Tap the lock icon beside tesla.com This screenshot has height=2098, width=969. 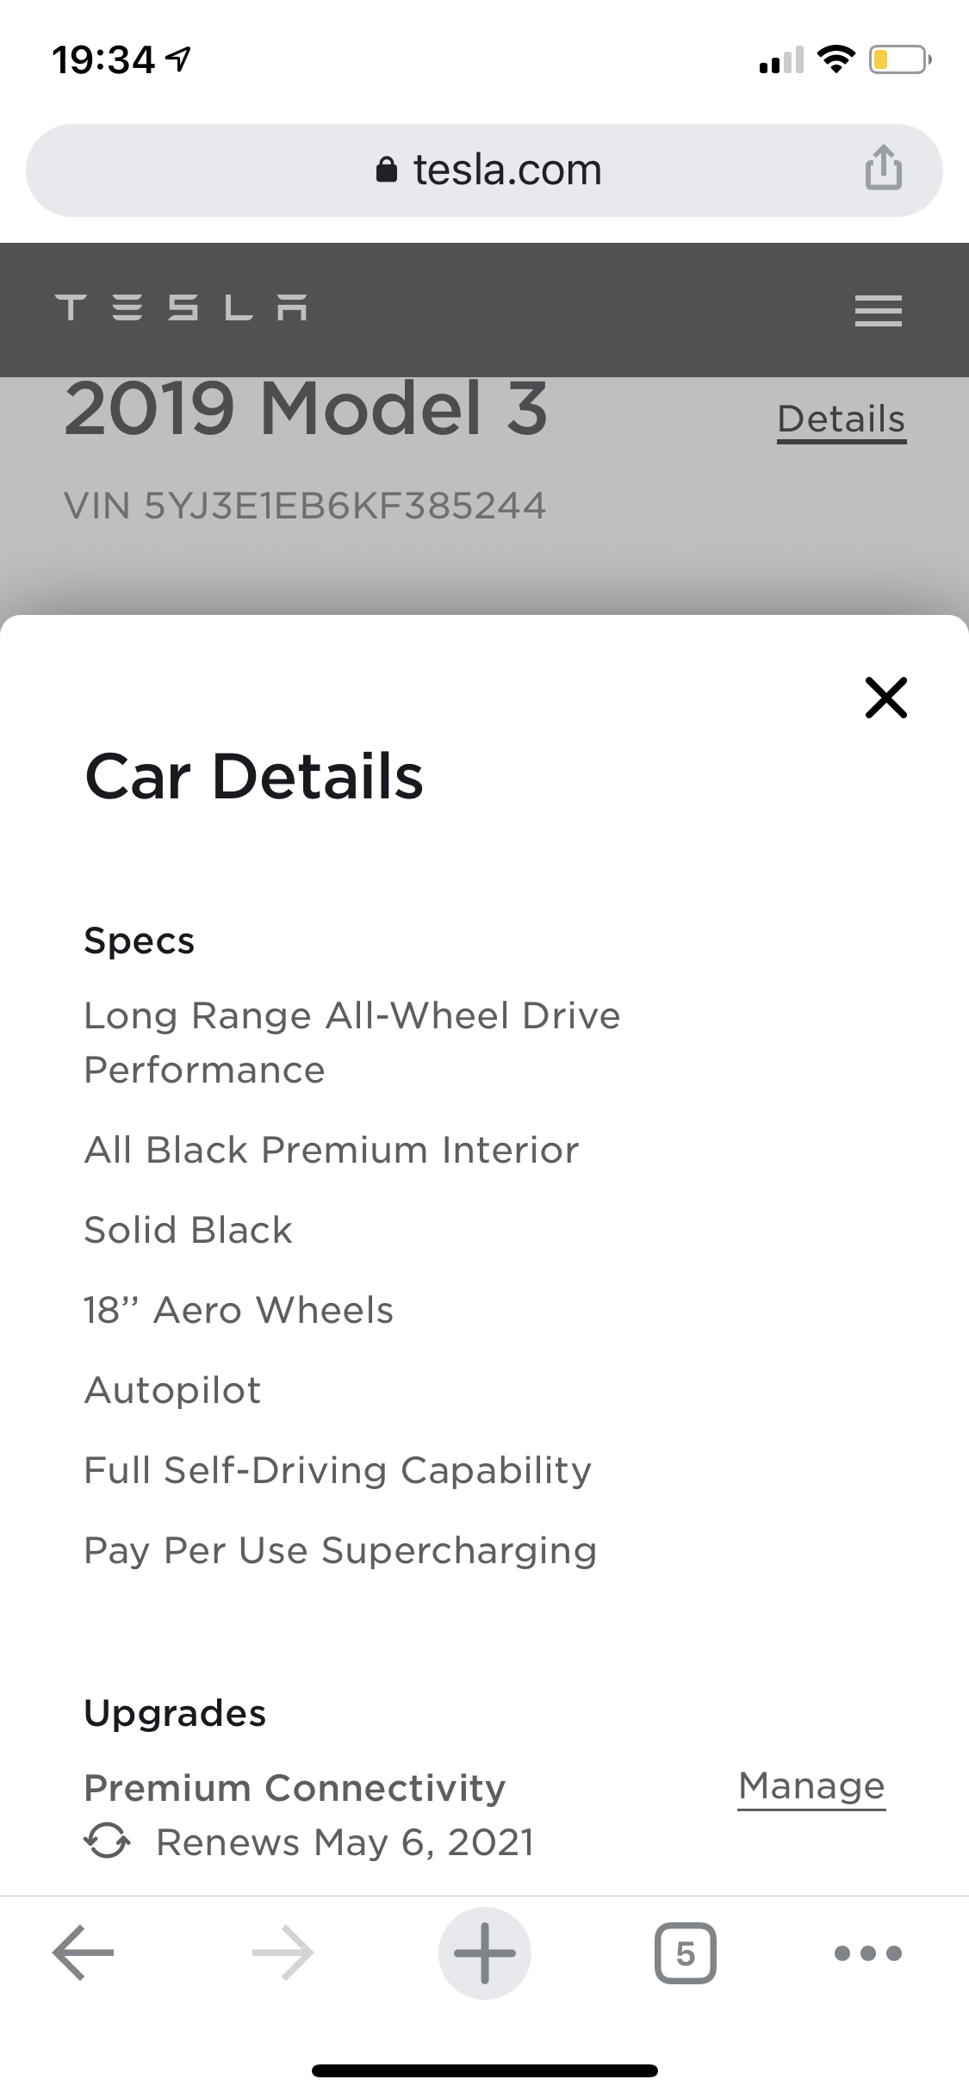[x=387, y=170]
